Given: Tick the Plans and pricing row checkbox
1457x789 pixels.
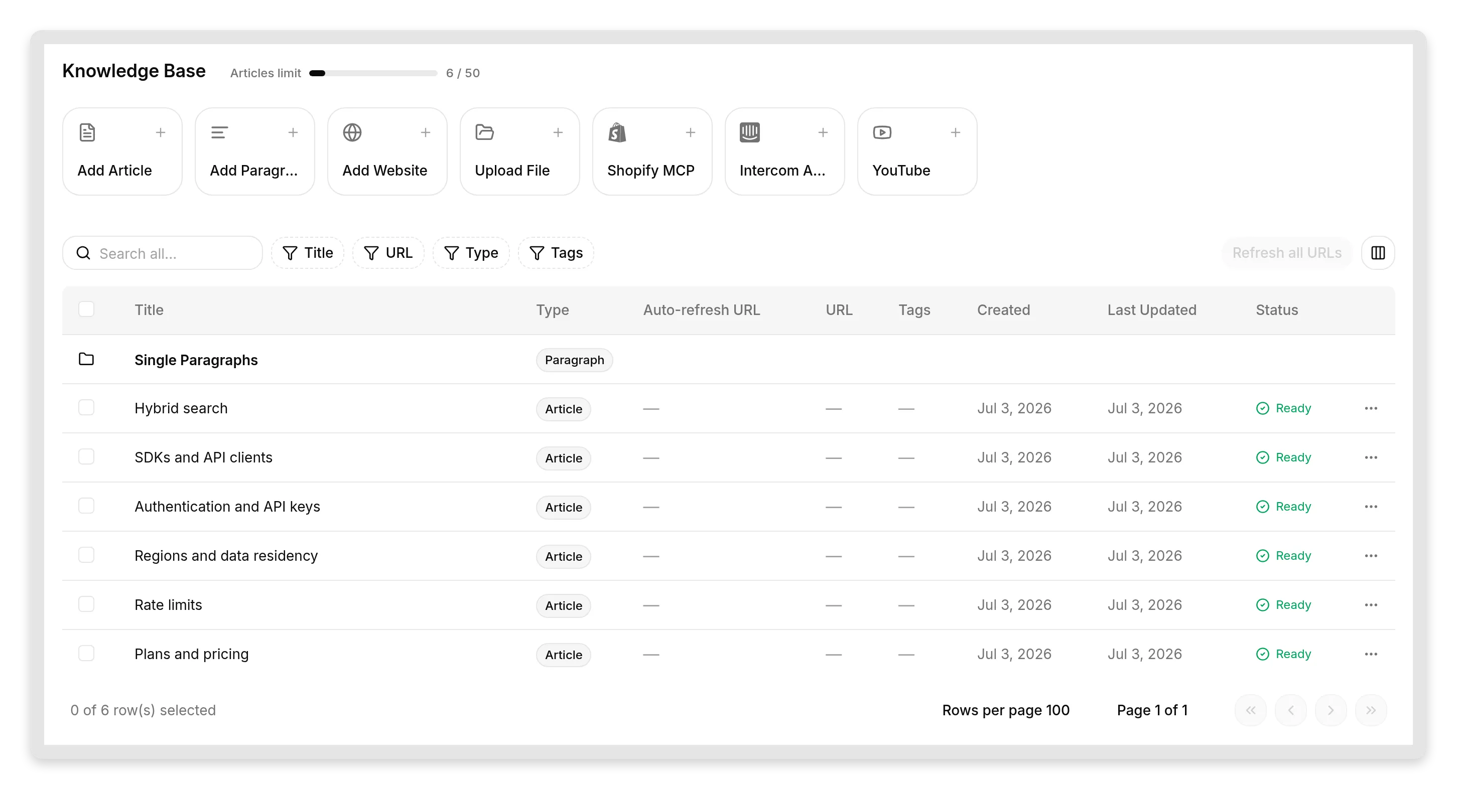Looking at the screenshot, I should 86,654.
